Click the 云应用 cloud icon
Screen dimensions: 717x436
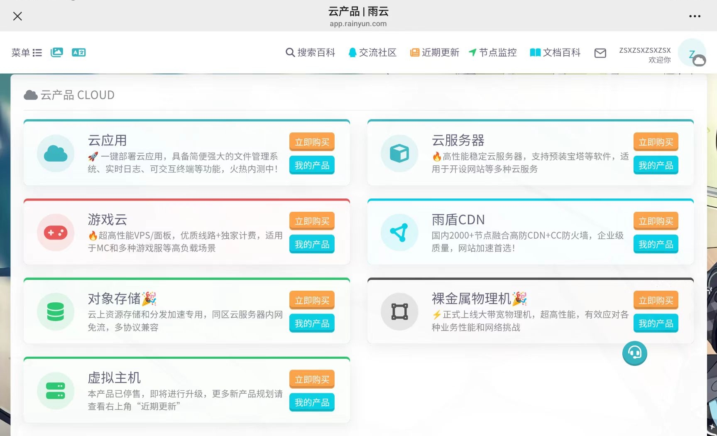56,153
